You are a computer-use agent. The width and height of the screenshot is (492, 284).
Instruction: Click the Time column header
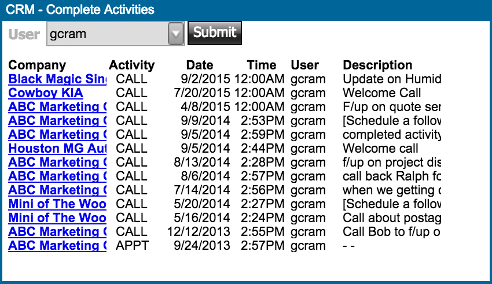tap(262, 65)
